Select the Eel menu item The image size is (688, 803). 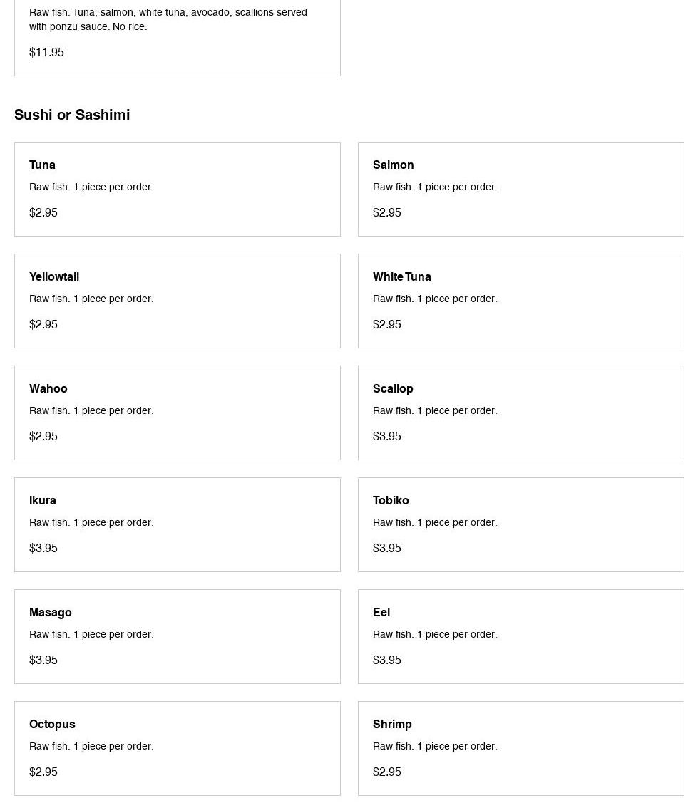point(520,636)
